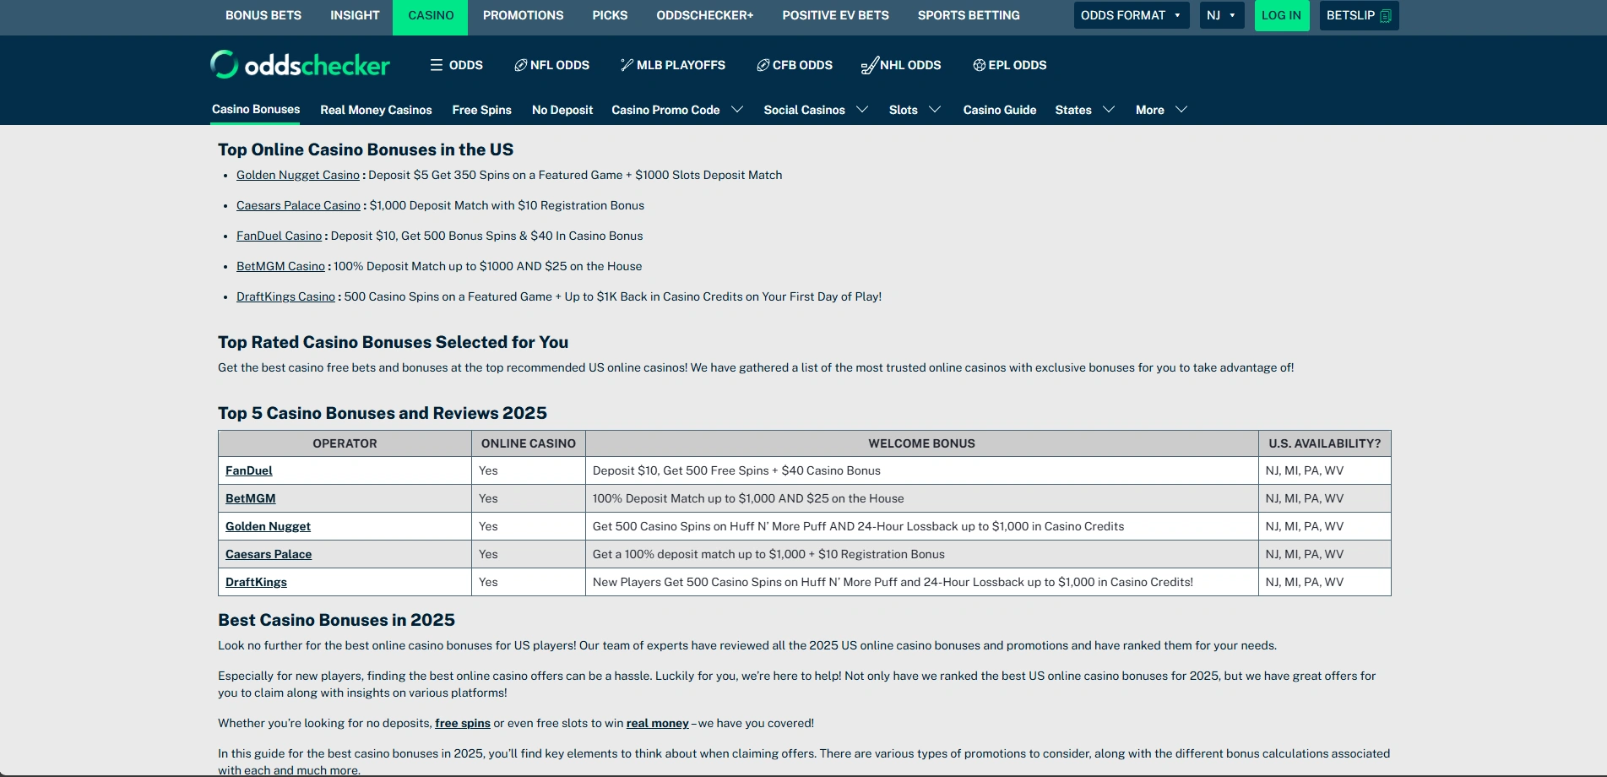Open Real Money Casinos sub-tab
Viewport: 1607px width, 777px height.
376,110
